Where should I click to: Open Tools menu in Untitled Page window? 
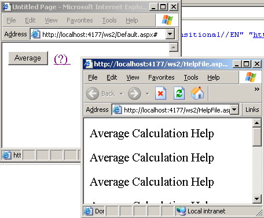[109, 20]
